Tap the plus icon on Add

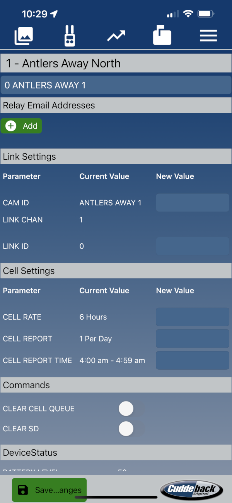point(11,126)
